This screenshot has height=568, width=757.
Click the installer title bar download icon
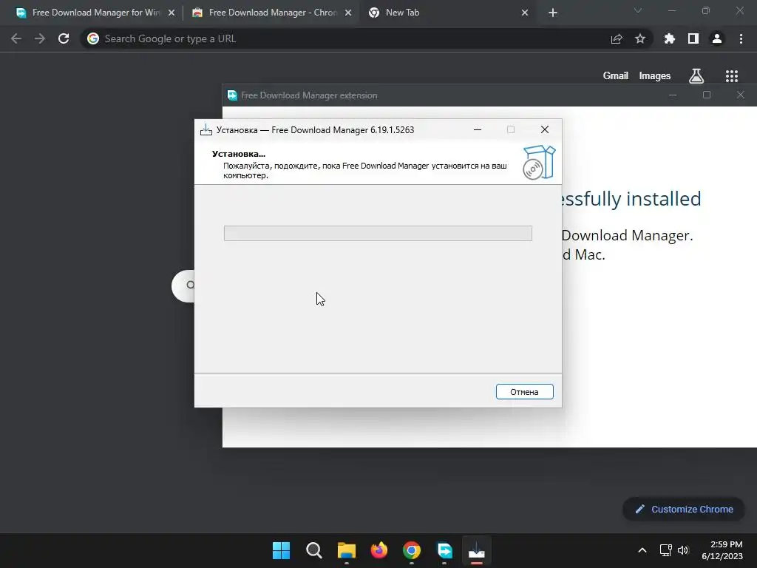(206, 129)
